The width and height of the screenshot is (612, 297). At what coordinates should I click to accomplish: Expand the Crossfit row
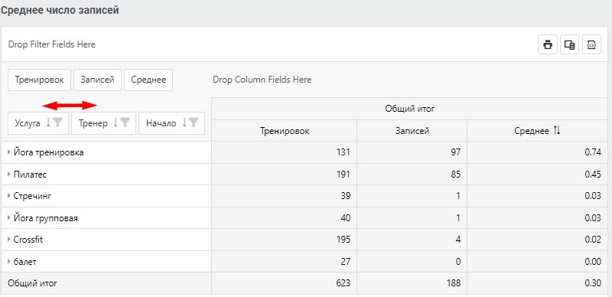(x=9, y=240)
